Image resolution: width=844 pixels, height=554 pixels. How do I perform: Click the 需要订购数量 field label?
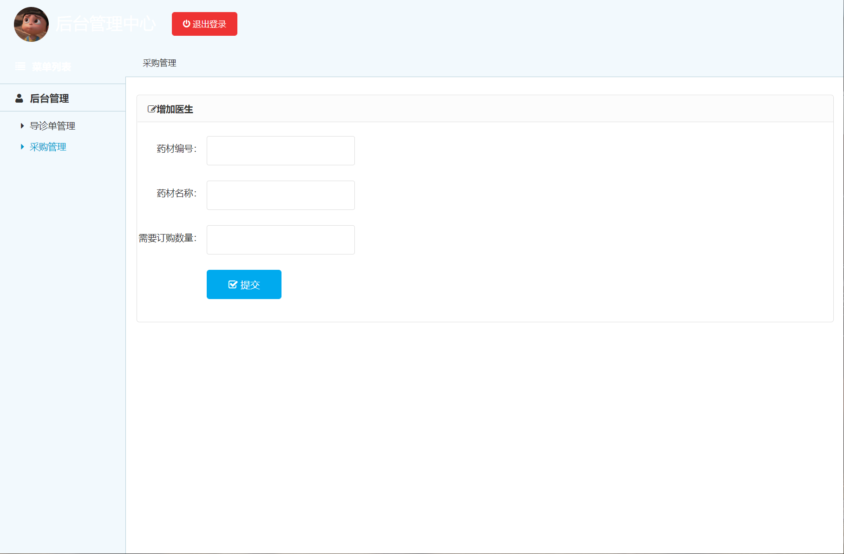pyautogui.click(x=168, y=238)
